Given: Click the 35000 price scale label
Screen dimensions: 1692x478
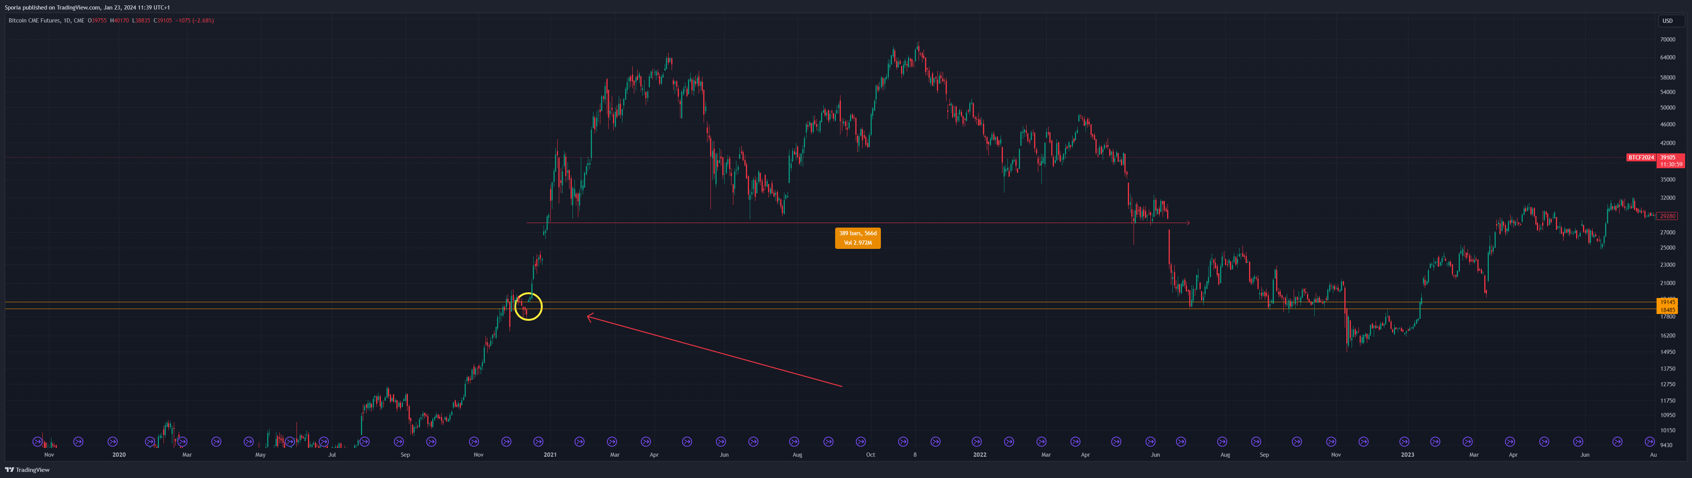Looking at the screenshot, I should (1667, 180).
